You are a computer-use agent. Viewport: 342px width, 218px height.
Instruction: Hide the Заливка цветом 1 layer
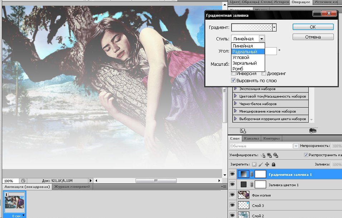click(x=232, y=184)
